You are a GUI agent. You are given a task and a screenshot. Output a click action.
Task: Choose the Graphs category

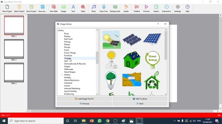(67, 66)
